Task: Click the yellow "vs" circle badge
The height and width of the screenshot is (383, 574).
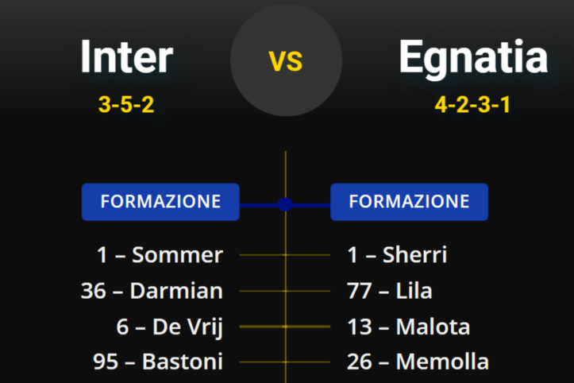Action: point(286,60)
